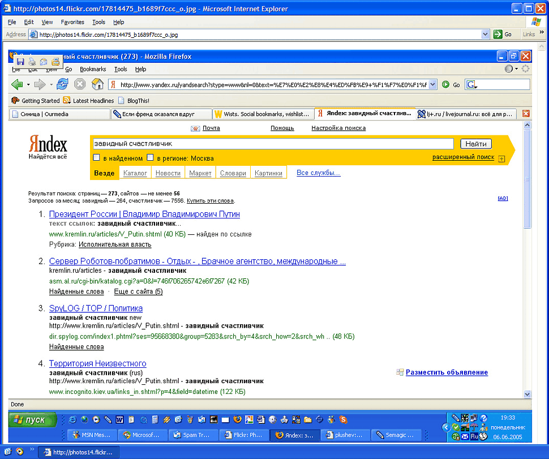Click Firefox page vertical scrollbar thumb
The width and height of the screenshot is (549, 459).
pyautogui.click(x=527, y=179)
